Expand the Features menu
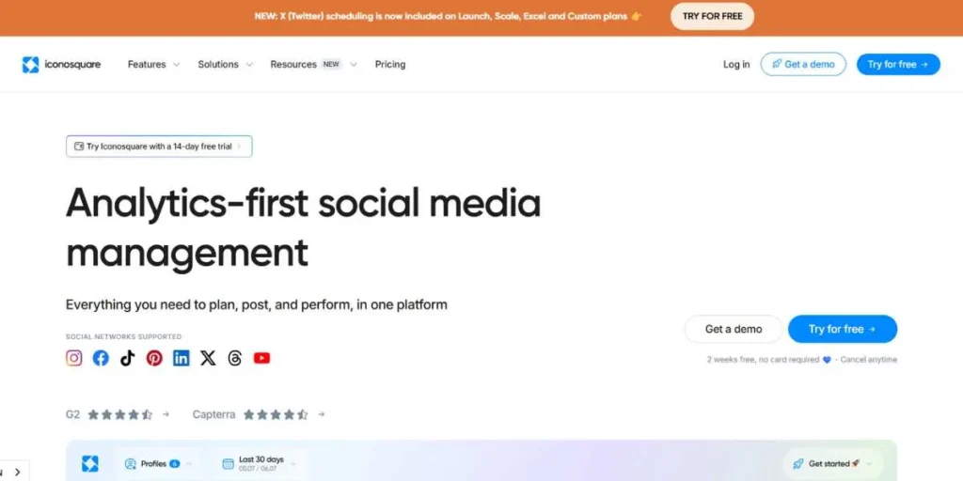 point(153,65)
